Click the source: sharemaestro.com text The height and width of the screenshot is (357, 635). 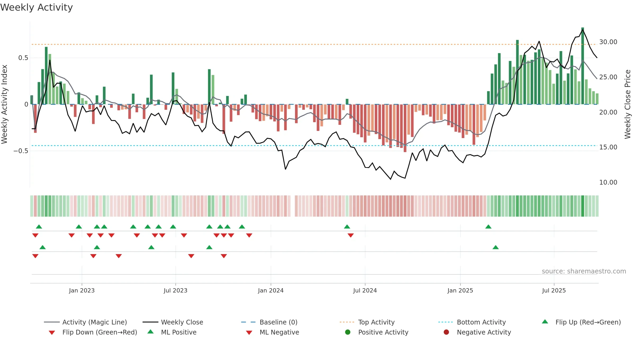[x=584, y=271]
